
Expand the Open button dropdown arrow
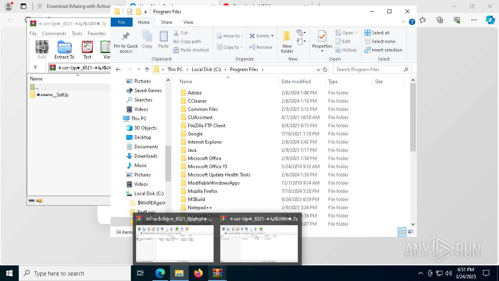pyautogui.click(x=356, y=33)
